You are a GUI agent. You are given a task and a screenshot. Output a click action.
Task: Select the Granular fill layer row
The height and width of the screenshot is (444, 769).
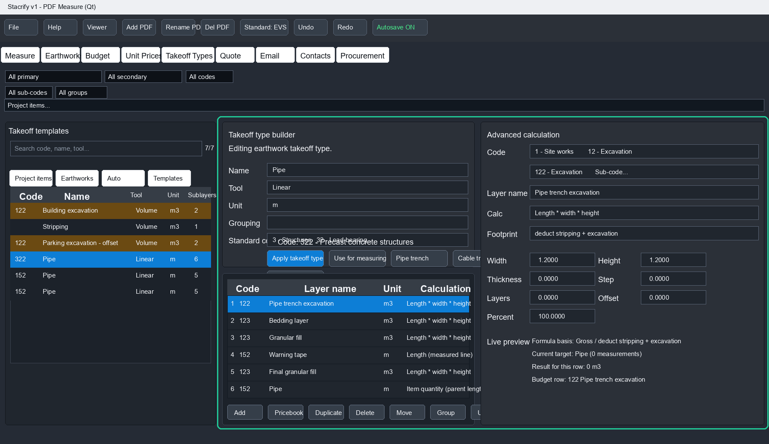click(x=349, y=338)
